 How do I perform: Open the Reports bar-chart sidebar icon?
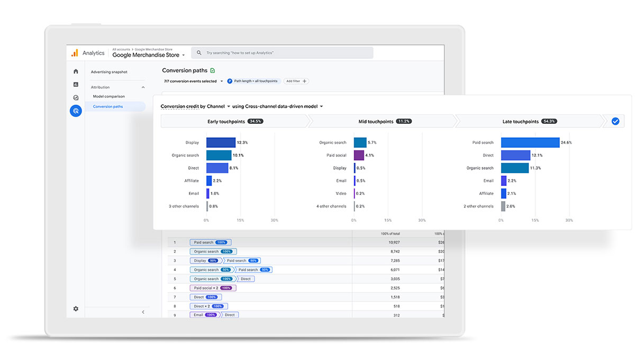tap(76, 85)
